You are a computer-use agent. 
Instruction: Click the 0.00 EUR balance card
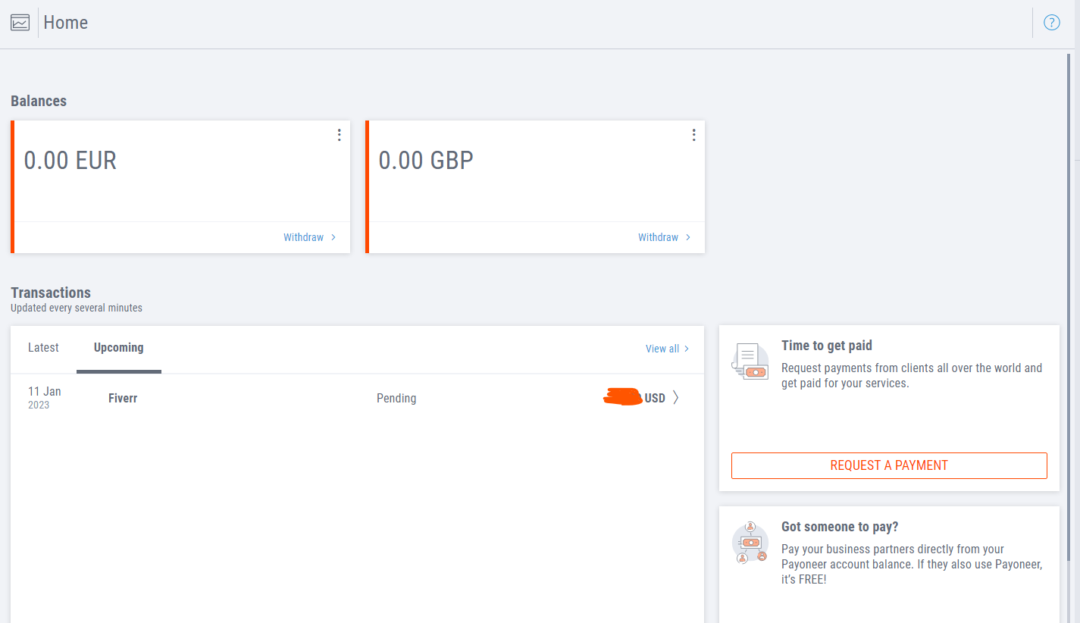coord(180,186)
